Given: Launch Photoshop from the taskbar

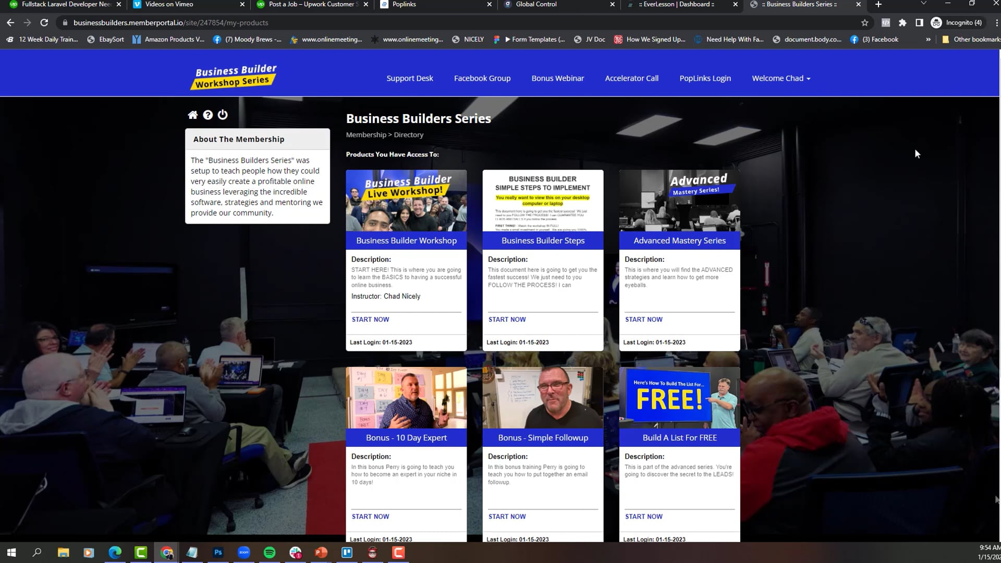Looking at the screenshot, I should [x=218, y=553].
